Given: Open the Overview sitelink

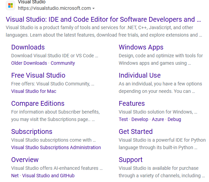Looking at the screenshot, I should coord(25,160).
